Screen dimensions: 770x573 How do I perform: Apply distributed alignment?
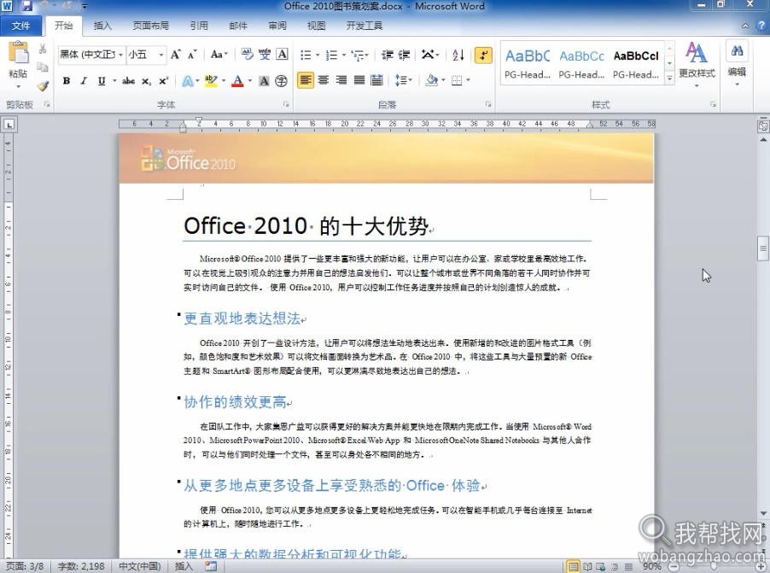tap(376, 79)
